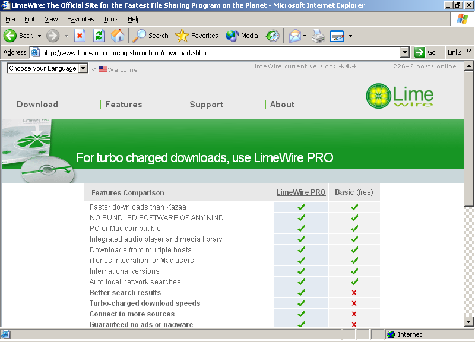Click the 'Faster downloads than Kazaa' row text
This screenshot has height=342, width=475.
[138, 207]
